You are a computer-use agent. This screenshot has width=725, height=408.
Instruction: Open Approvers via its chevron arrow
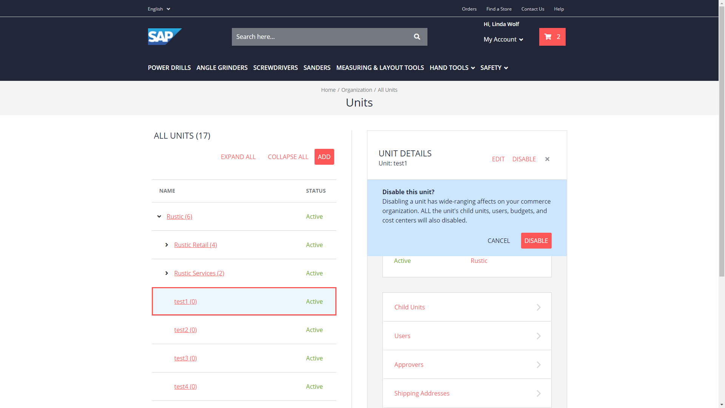pyautogui.click(x=539, y=365)
